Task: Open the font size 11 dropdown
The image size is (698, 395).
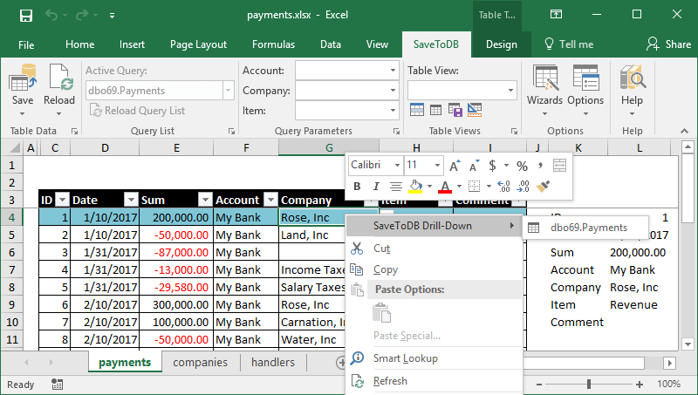Action: tap(438, 166)
